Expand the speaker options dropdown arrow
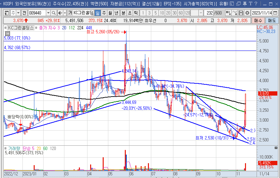This screenshot has height=178, width=280. 65,13
